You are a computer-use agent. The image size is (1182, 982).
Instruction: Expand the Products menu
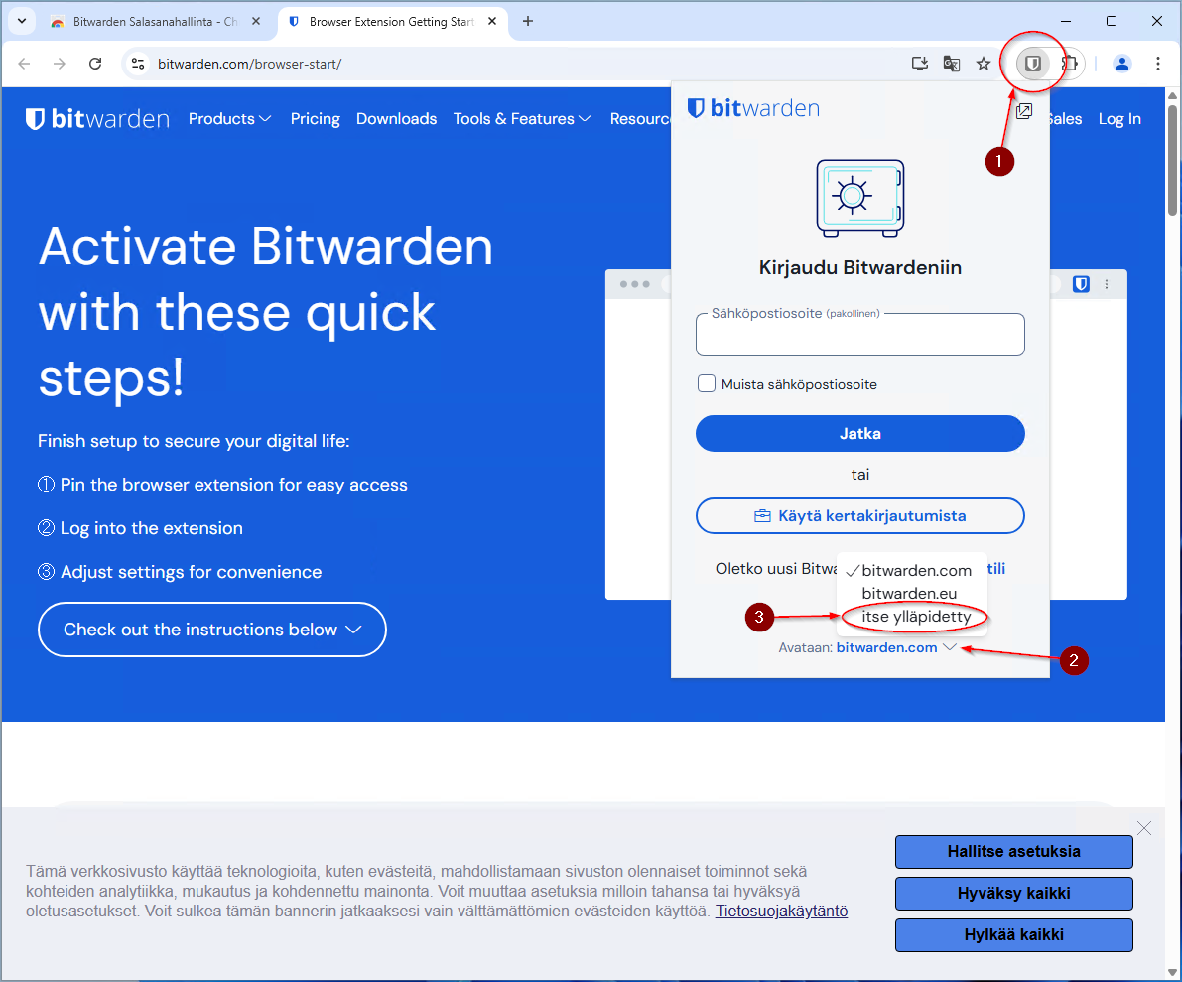230,118
